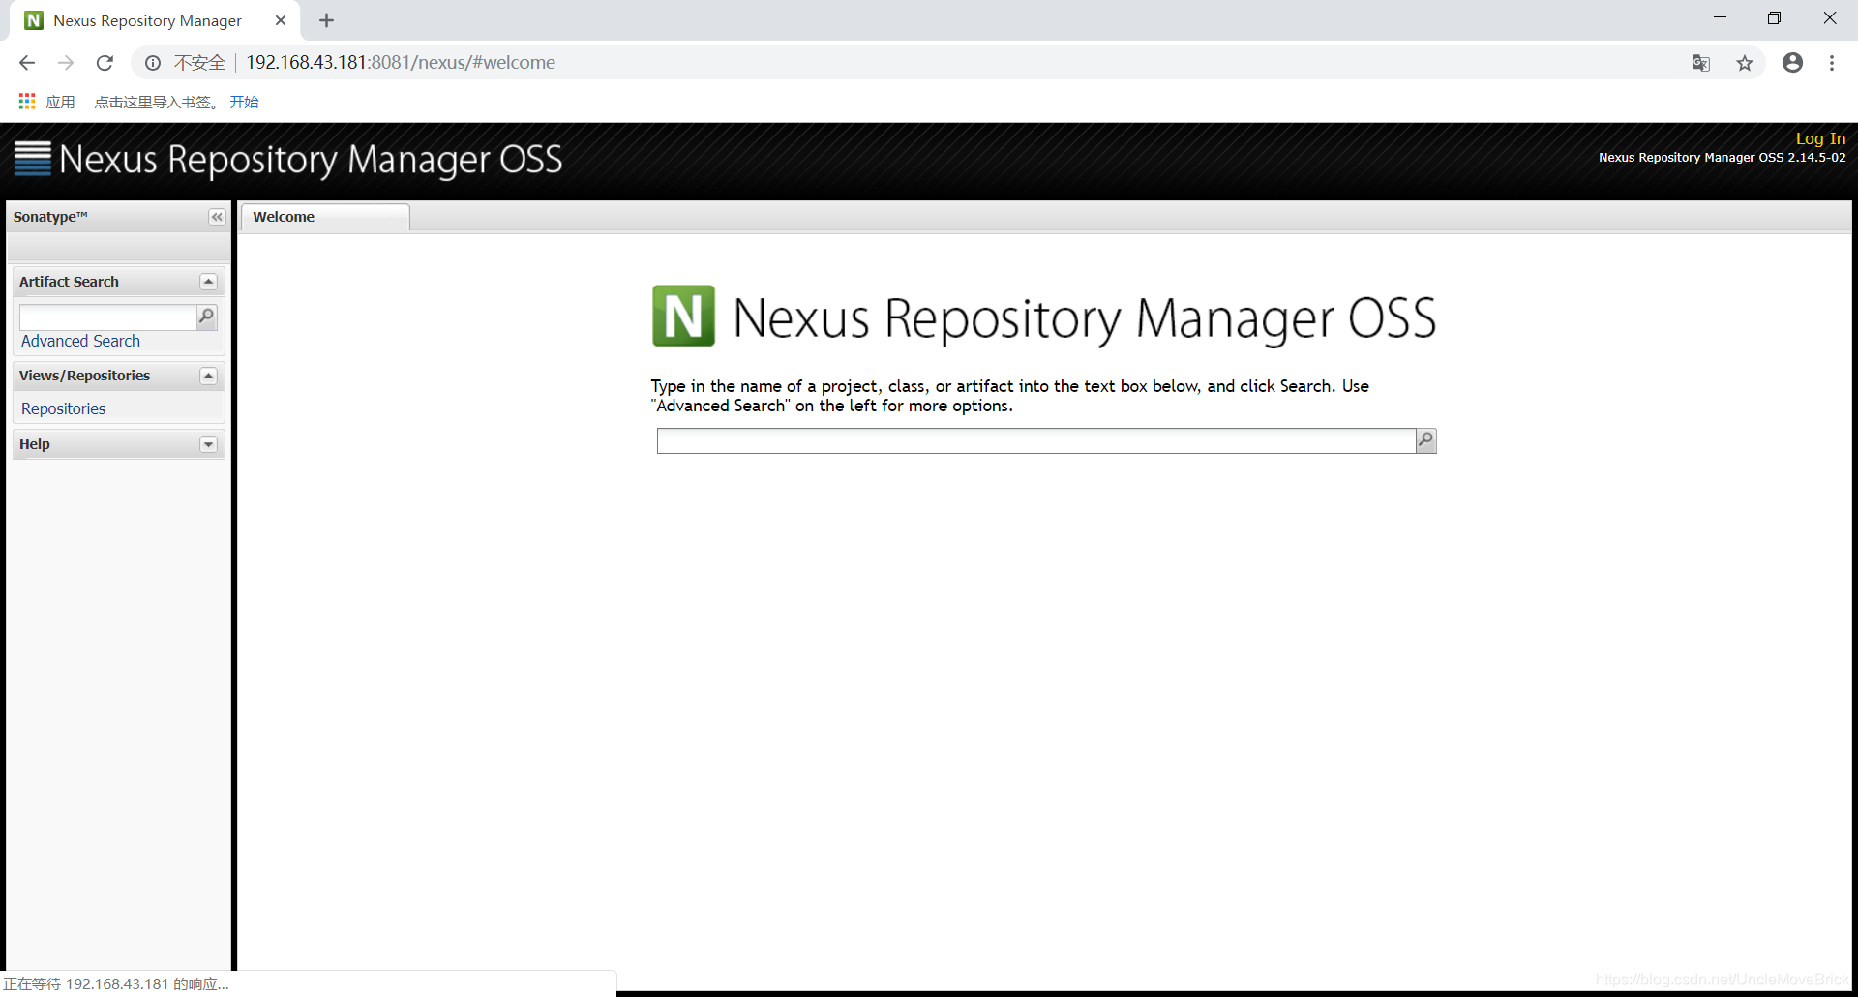
Task: Close the Nexus Repository Manager tab
Action: [281, 20]
